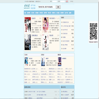99x99 pixels.
Task: Click the red-text login button in top bar
Action: tap(67, 1)
